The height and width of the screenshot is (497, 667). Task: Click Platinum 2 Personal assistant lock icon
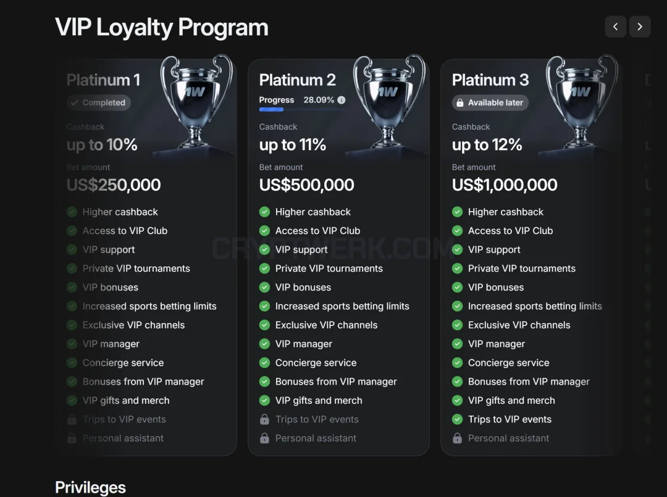click(264, 438)
